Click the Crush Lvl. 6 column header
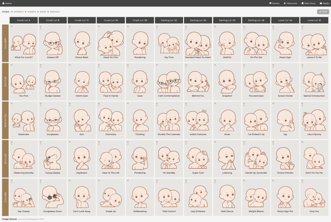Viewport: 331px width, 222px height. 24,20
